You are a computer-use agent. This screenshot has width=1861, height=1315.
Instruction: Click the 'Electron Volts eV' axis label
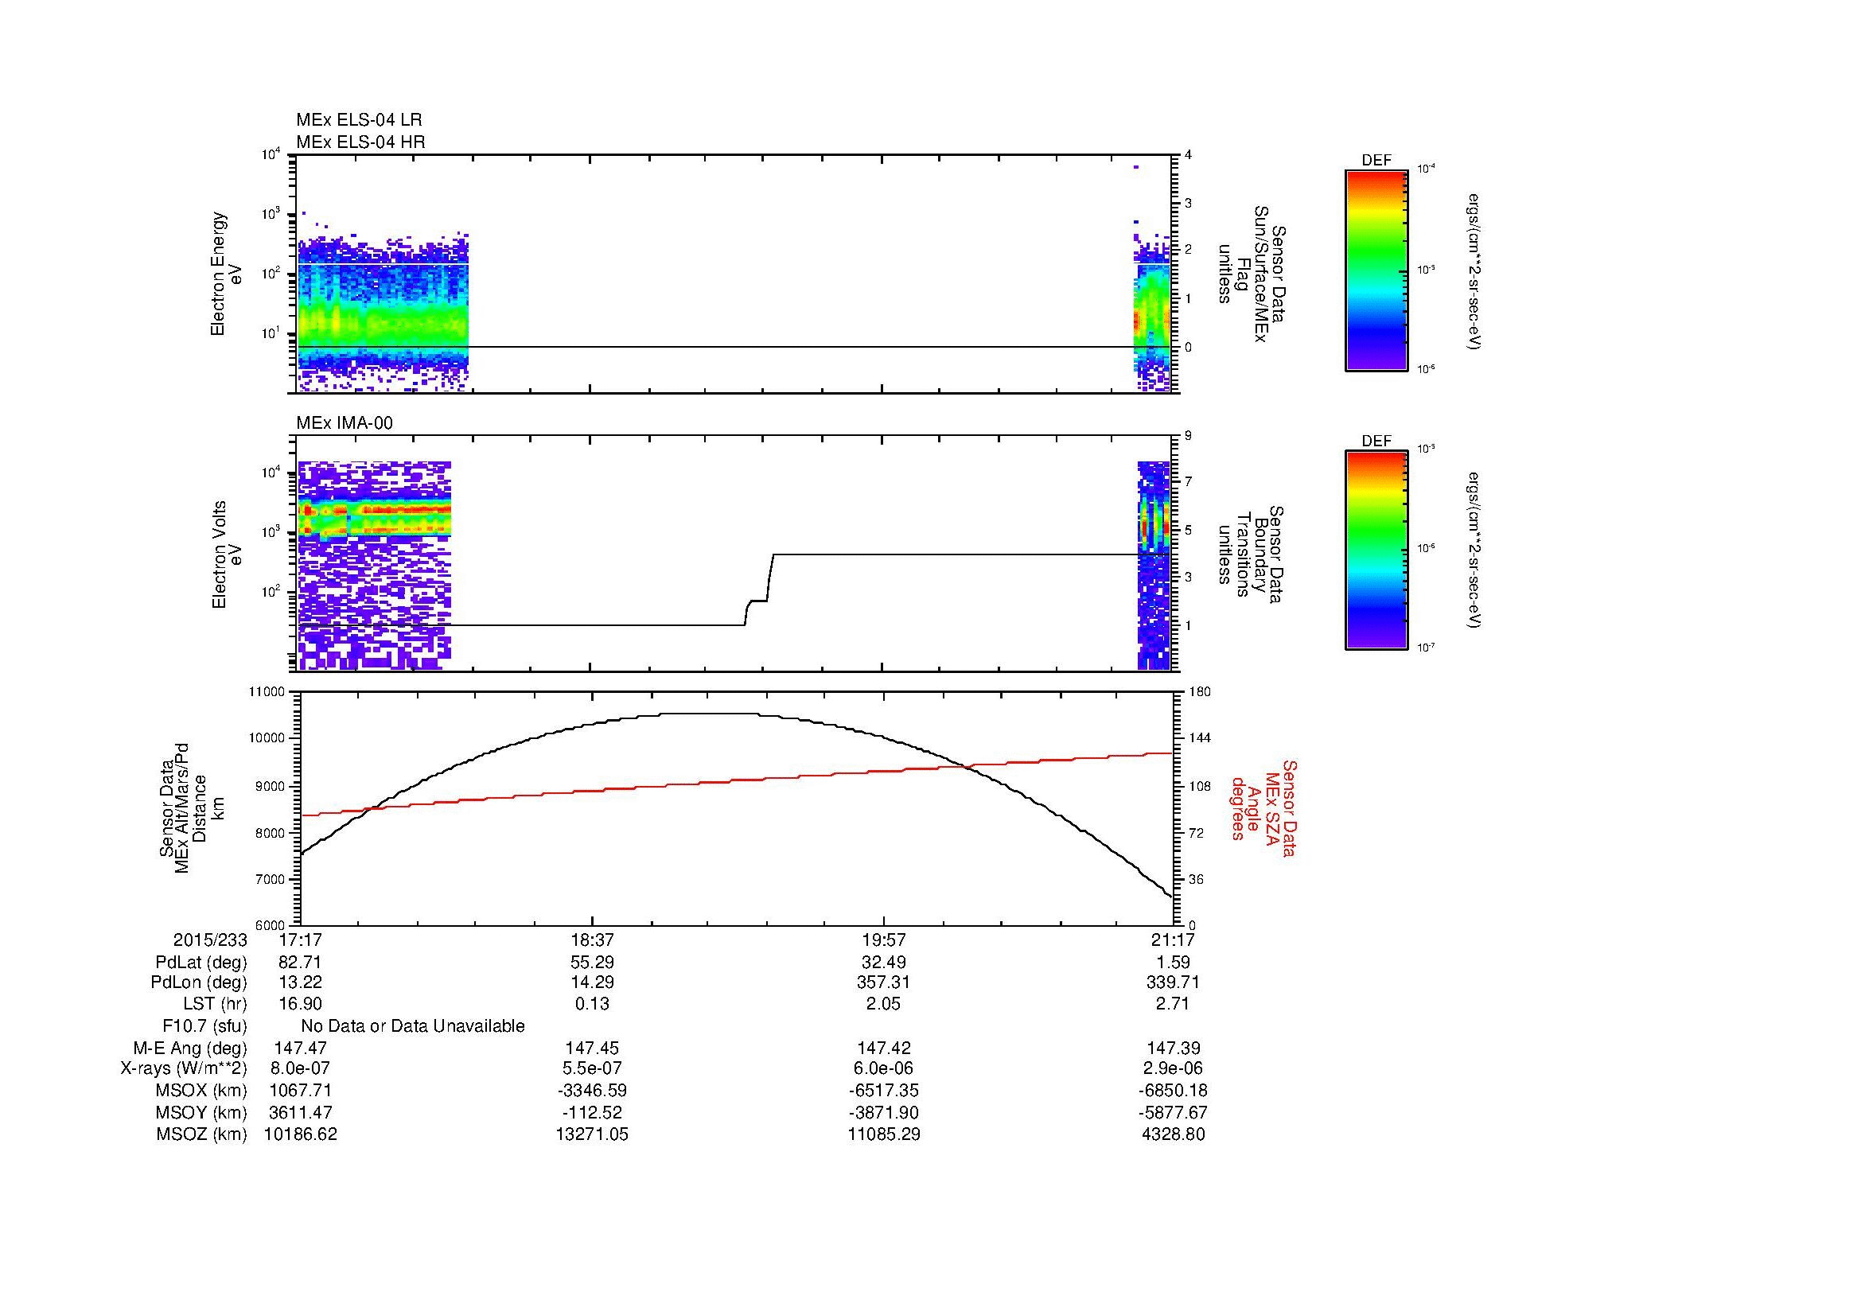click(226, 554)
